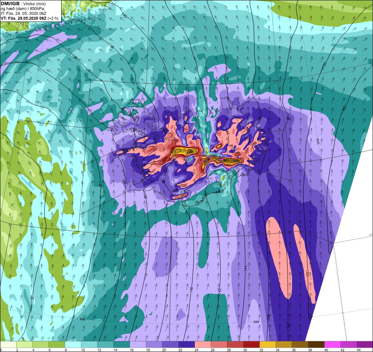This screenshot has height=352, width=373.
Task: Click the 152 contour label
Action: click(345, 109)
